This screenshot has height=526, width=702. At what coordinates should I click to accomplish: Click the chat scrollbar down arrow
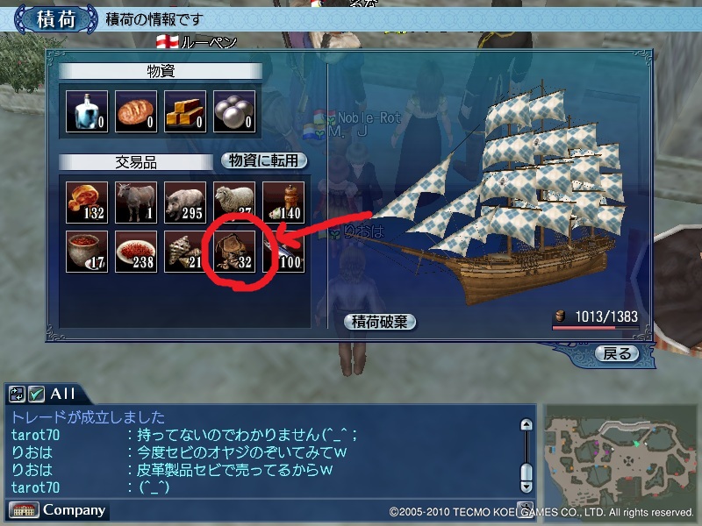tap(526, 487)
